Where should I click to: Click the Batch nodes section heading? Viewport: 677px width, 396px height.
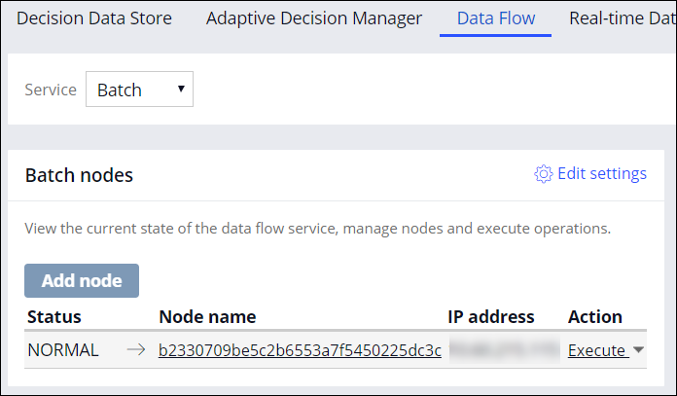79,175
